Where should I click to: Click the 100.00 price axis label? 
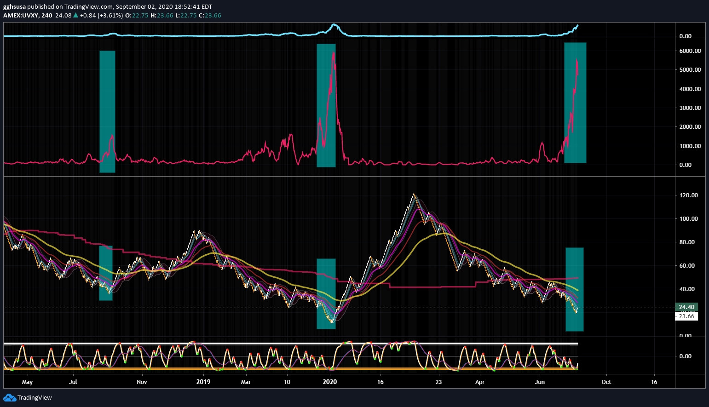pos(689,219)
